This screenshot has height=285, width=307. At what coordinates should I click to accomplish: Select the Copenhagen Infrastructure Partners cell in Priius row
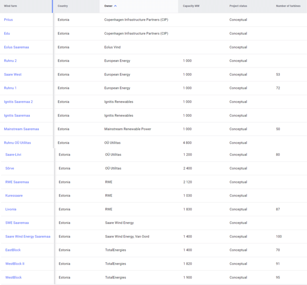(x=136, y=20)
